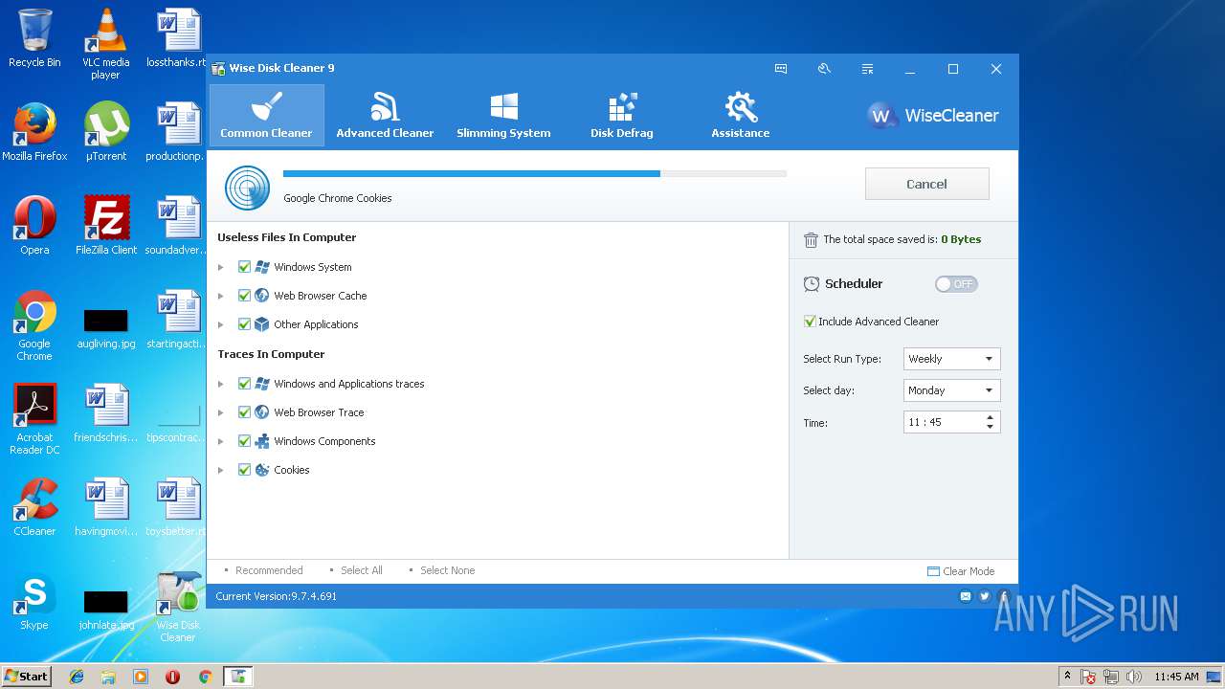The image size is (1225, 689).
Task: Go to the Disk Defrag tab
Action: coord(622,115)
